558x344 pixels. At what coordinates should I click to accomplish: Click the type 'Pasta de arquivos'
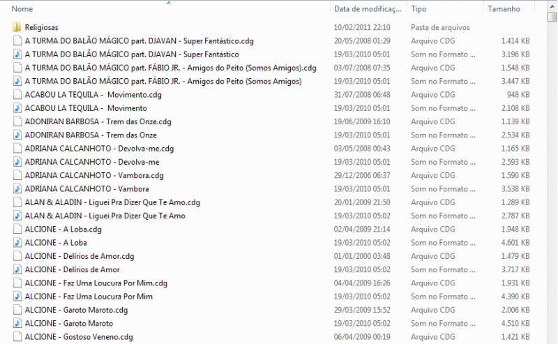[x=440, y=27]
